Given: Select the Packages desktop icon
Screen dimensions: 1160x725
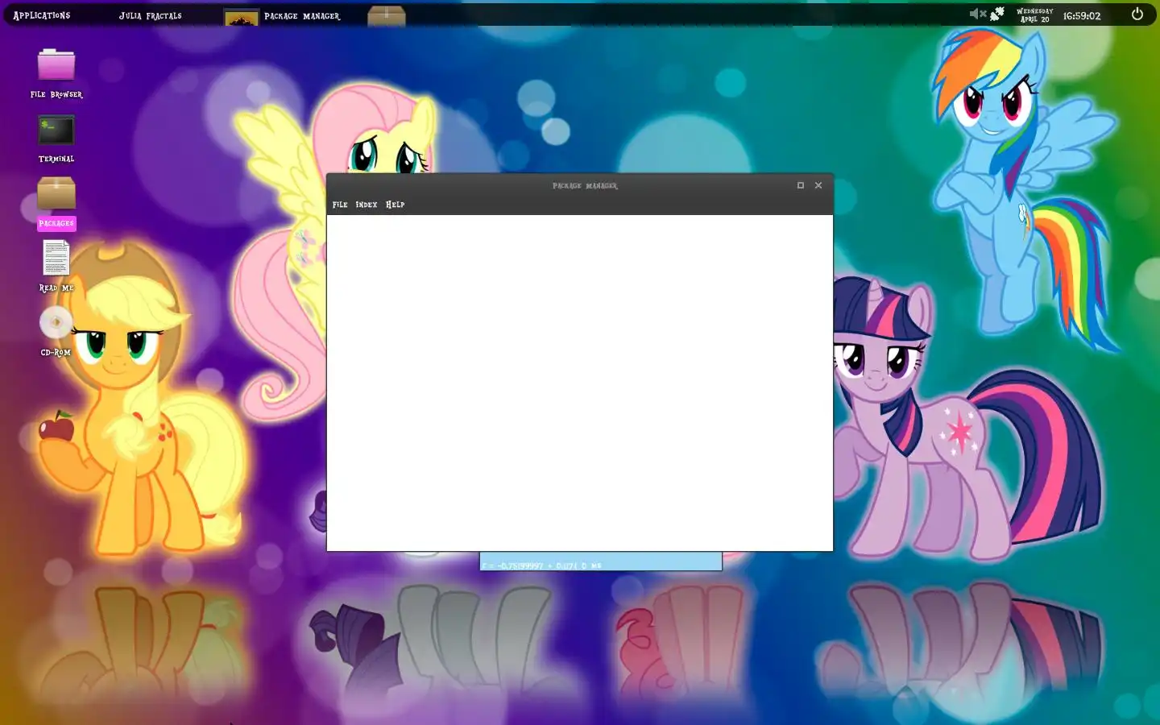Looking at the screenshot, I should pyautogui.click(x=56, y=202).
